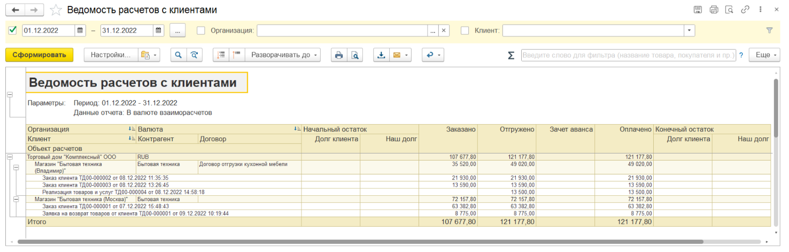This screenshot has height=252, width=789.
Task: Add report to favorites with star icon
Action: click(x=55, y=10)
